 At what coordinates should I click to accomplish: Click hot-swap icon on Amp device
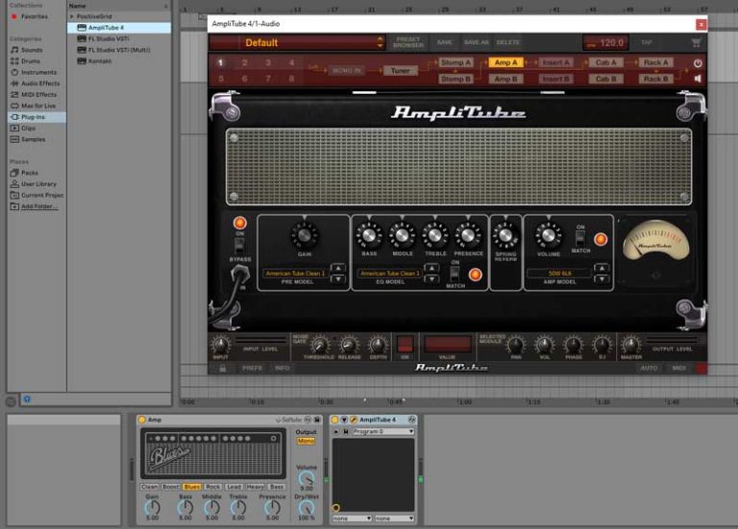coord(308,420)
